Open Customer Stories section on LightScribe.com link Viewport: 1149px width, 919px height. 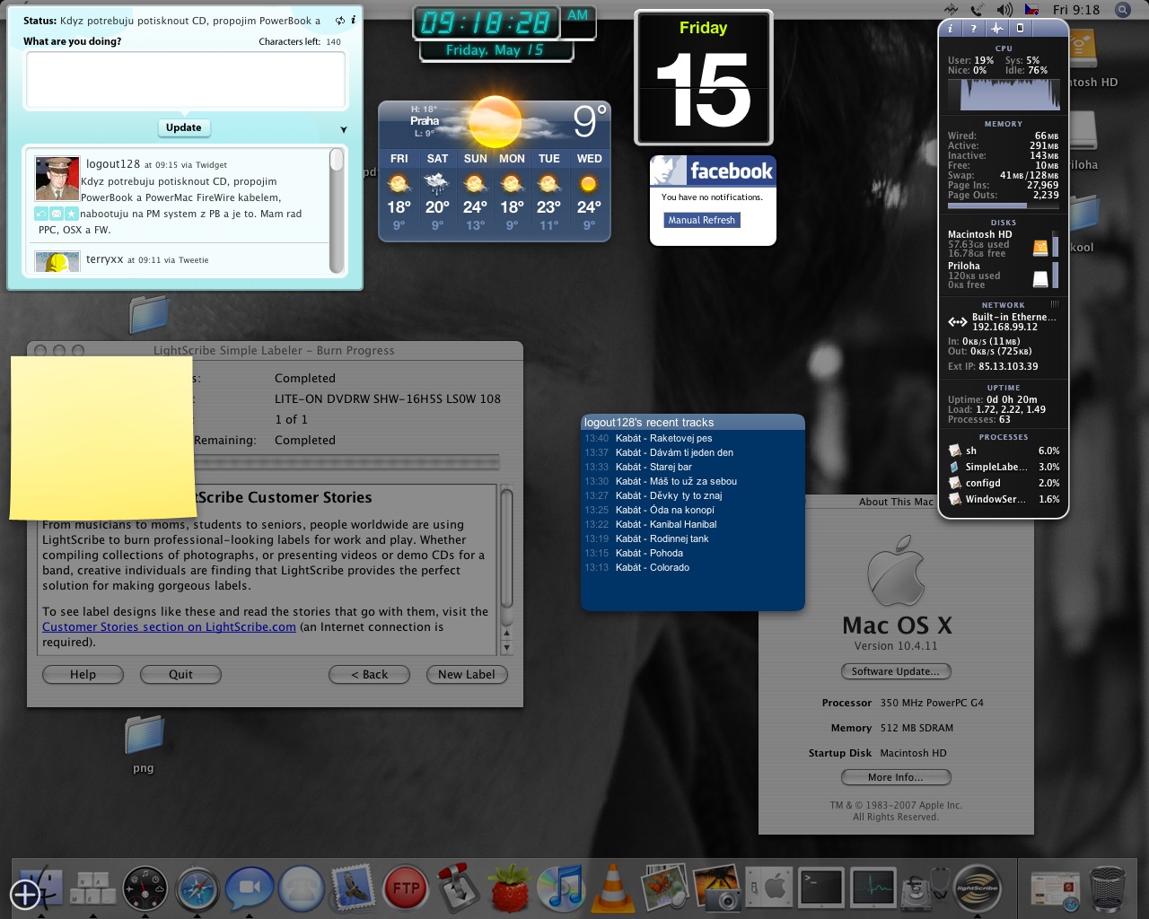click(169, 626)
